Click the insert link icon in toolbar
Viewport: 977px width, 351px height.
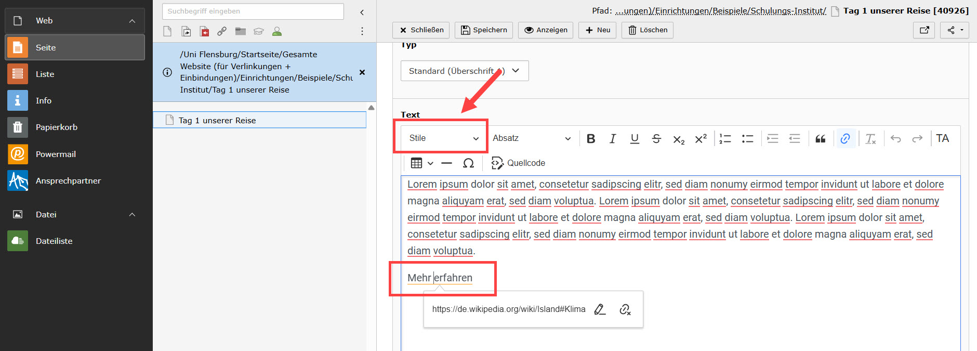(846, 138)
